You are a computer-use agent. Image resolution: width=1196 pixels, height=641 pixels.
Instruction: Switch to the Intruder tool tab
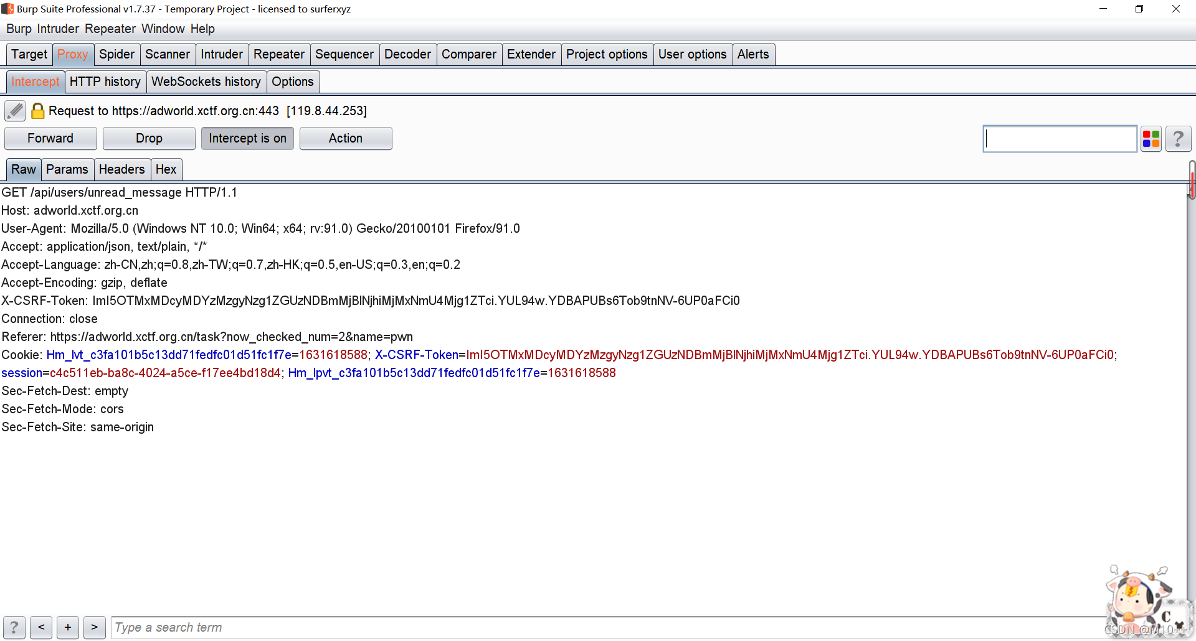click(x=222, y=54)
